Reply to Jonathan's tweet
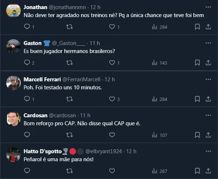 (27, 27)
